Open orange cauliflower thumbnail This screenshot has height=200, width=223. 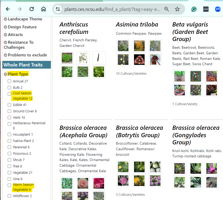139,181
